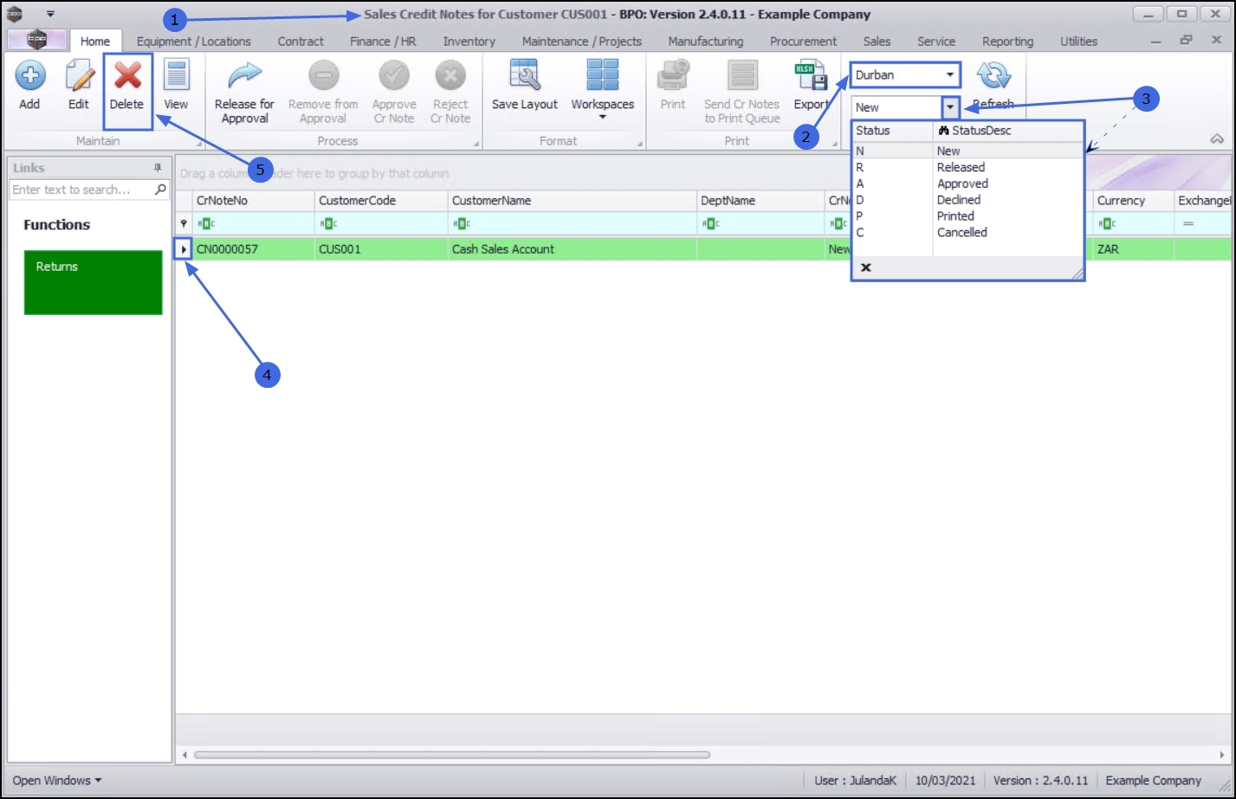Click the Refresh arrows icon
The width and height of the screenshot is (1236, 799).
tap(993, 76)
